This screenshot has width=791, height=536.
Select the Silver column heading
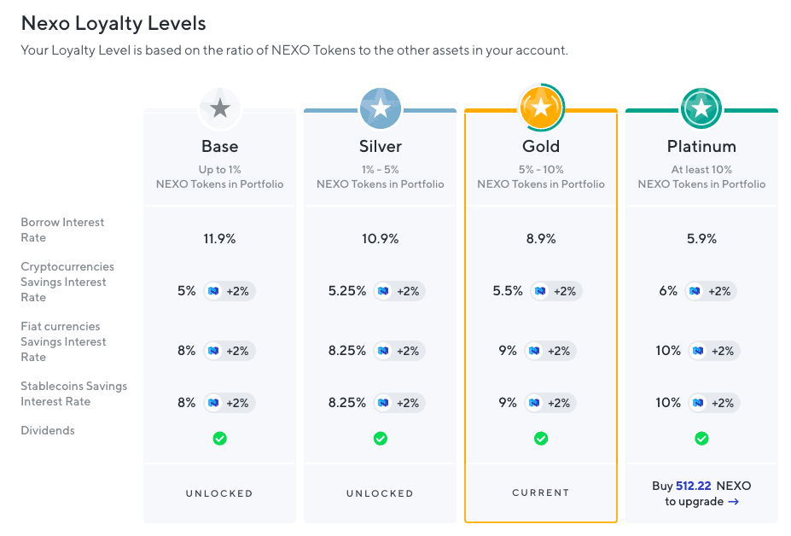381,146
